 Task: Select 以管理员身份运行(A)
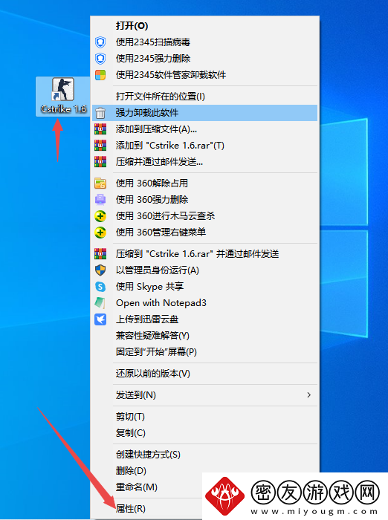click(x=205, y=270)
